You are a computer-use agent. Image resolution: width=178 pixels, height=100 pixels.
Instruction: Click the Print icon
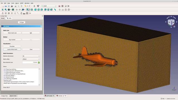tap(12, 6)
